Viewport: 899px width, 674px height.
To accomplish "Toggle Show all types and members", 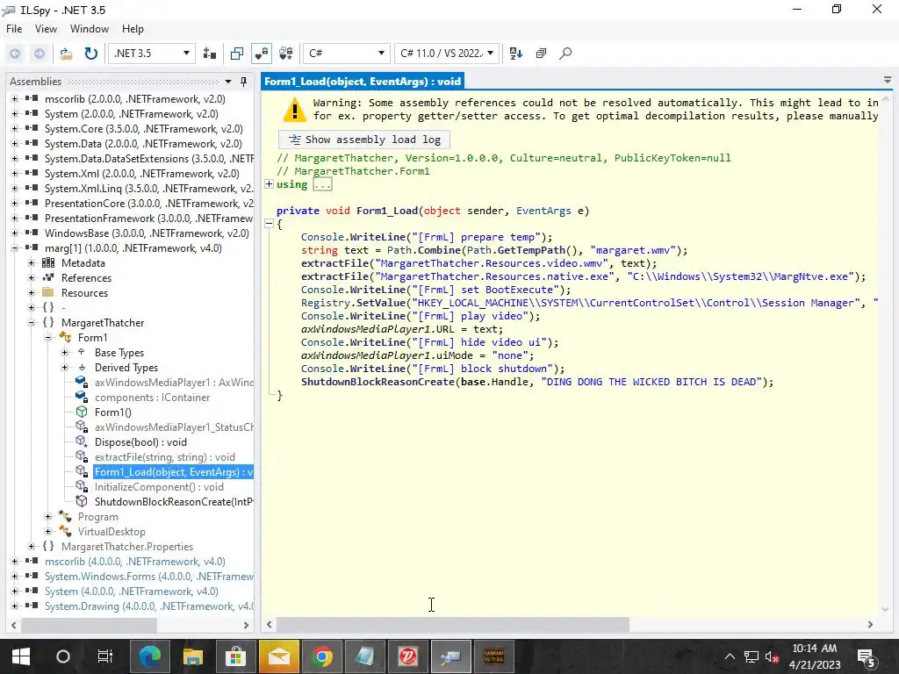I will point(286,54).
